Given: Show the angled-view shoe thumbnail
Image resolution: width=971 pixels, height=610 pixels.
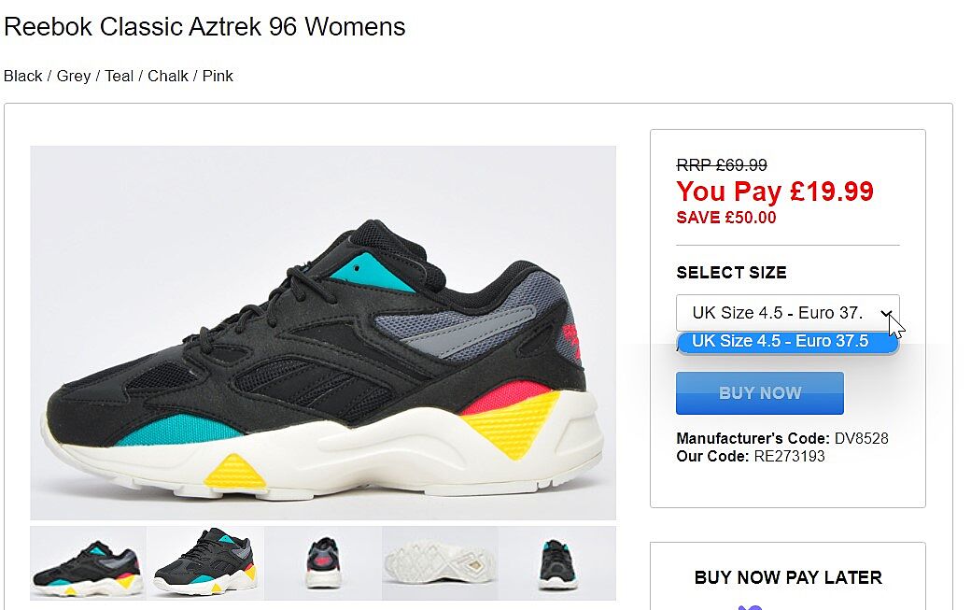Looking at the screenshot, I should (x=205, y=563).
